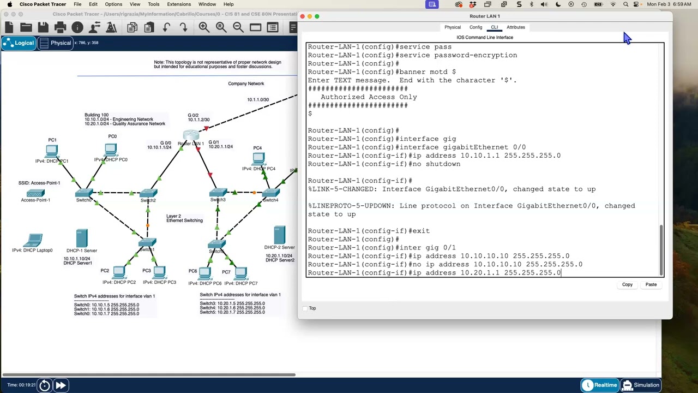This screenshot has height=393, width=698.
Task: Zoom in on the workspace
Action: [x=204, y=27]
